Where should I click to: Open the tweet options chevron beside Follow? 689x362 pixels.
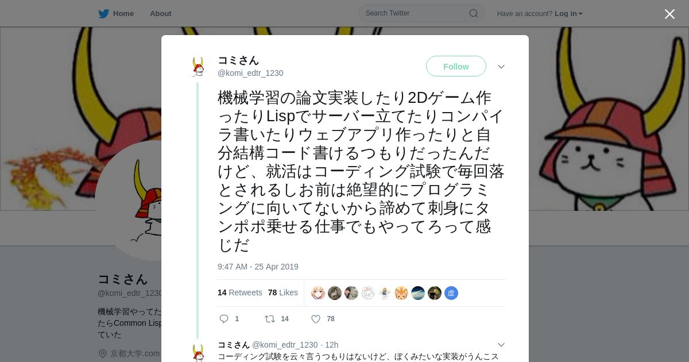click(501, 67)
